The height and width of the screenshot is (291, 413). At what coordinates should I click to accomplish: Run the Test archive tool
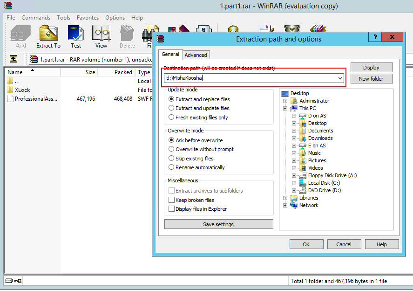click(x=76, y=33)
